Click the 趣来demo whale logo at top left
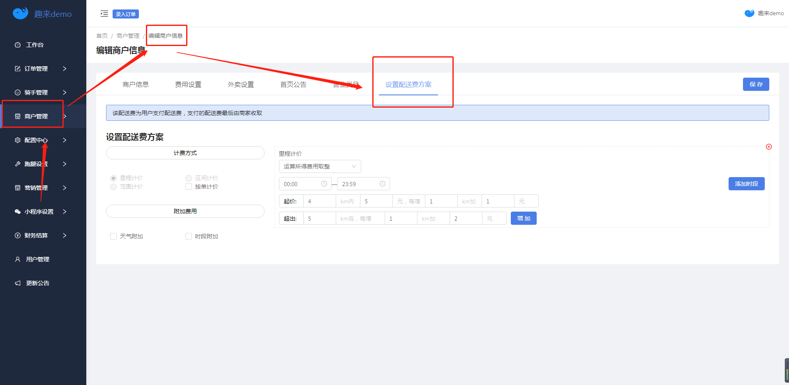The height and width of the screenshot is (385, 789). (20, 14)
